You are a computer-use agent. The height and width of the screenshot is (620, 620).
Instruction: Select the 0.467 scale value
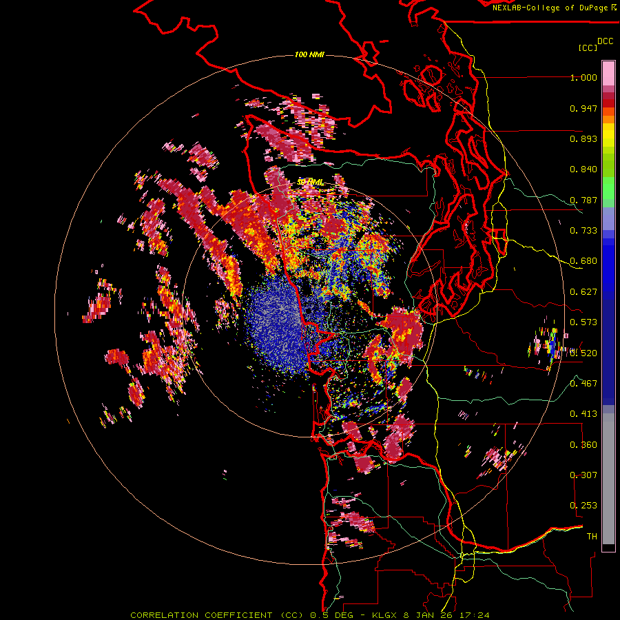pyautogui.click(x=583, y=384)
